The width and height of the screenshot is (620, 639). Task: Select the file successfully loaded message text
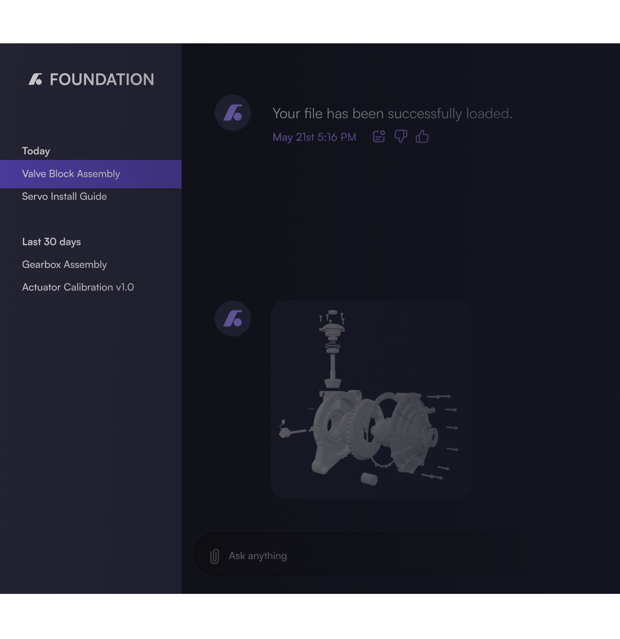point(393,113)
